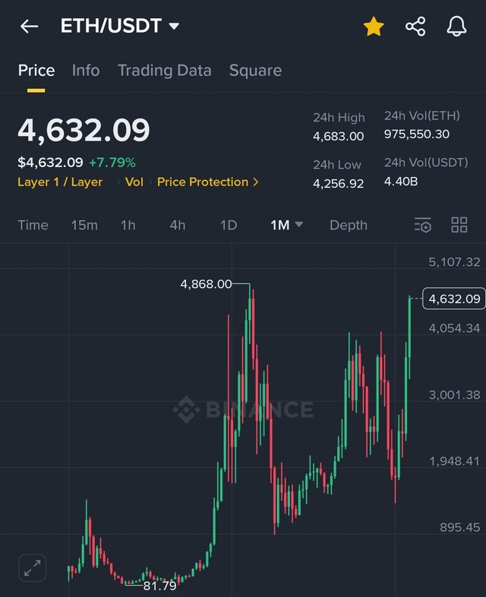Viewport: 486px width, 597px height.
Task: Click the 4,054.34 axis label
Action: click(454, 328)
